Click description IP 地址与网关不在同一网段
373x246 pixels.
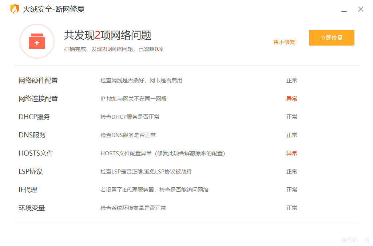click(x=134, y=99)
